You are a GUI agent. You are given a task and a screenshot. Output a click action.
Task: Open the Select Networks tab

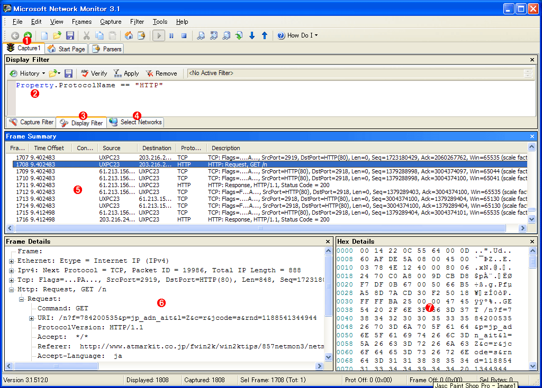point(135,122)
